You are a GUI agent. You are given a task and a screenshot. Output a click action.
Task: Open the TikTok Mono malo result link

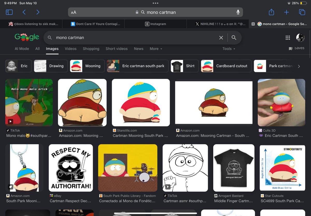pyautogui.click(x=29, y=135)
